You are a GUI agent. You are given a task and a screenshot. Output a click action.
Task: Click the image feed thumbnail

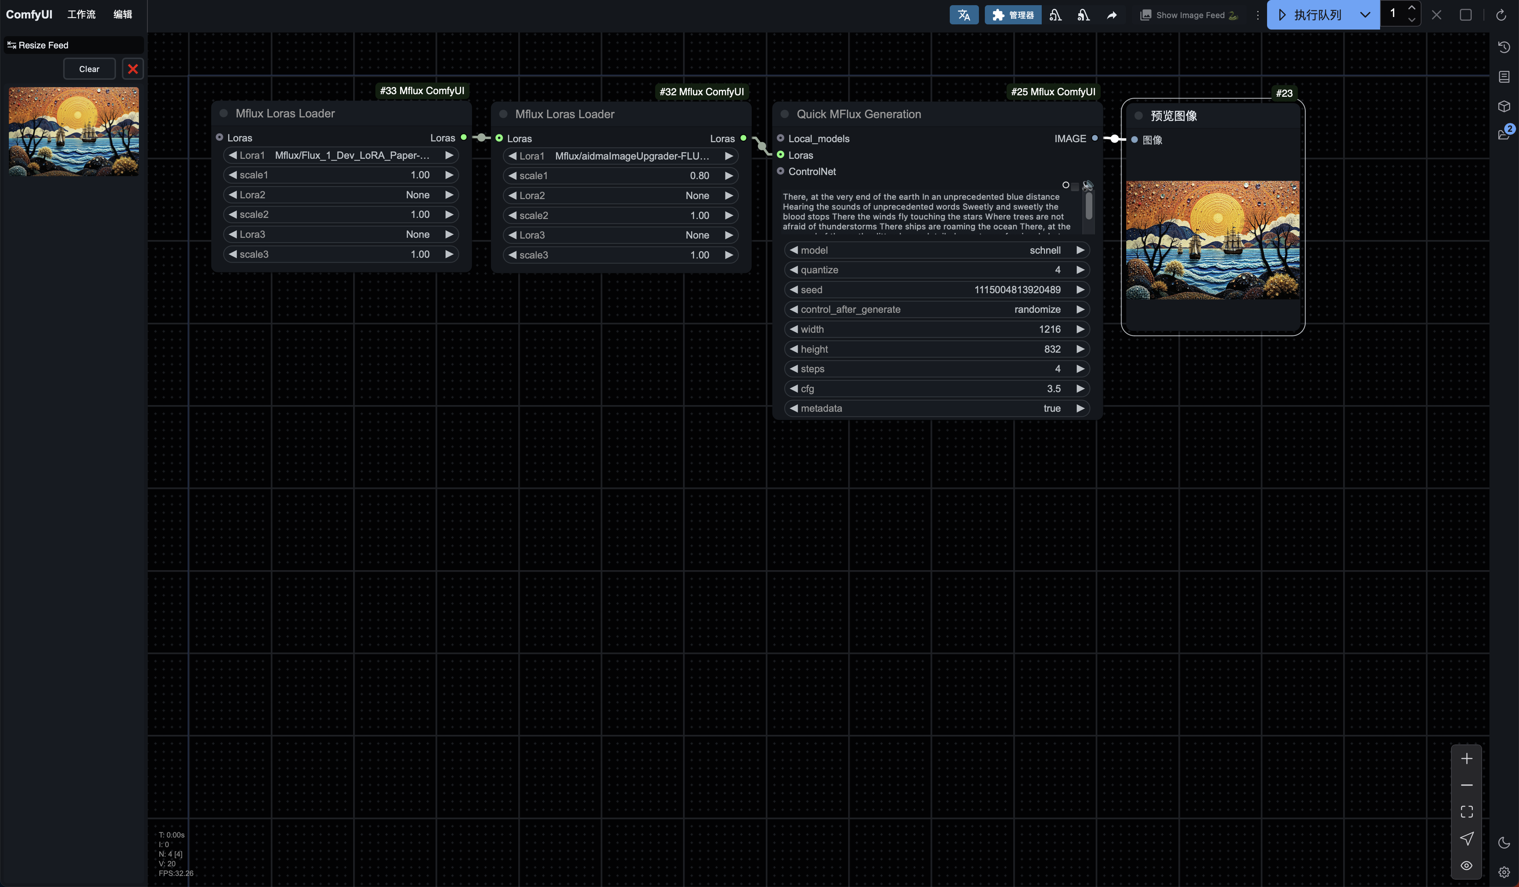pos(74,131)
